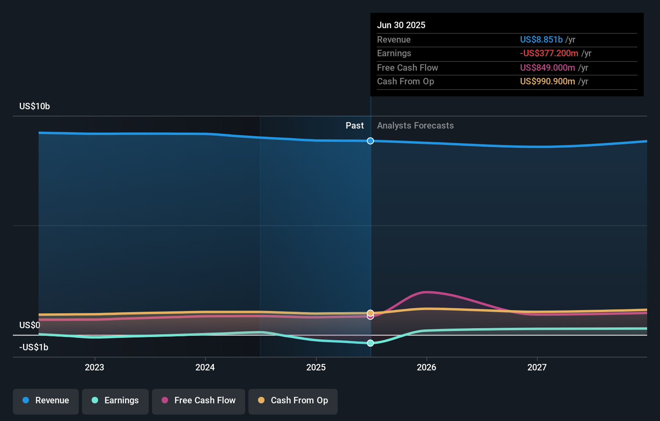Click the Revenue row label in tooltip

pos(394,40)
